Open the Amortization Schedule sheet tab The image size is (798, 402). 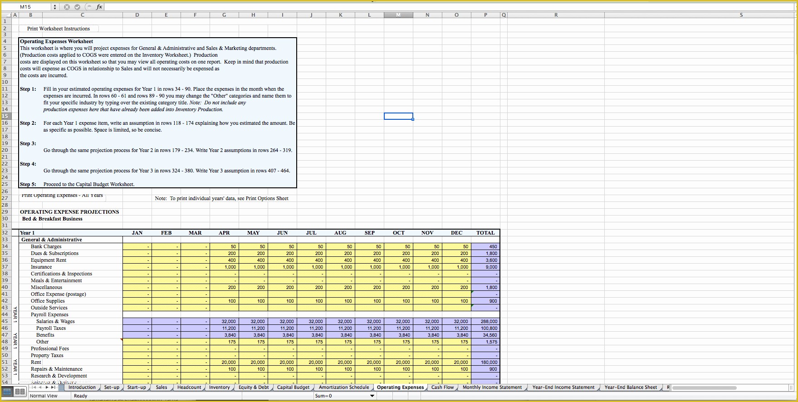[344, 387]
